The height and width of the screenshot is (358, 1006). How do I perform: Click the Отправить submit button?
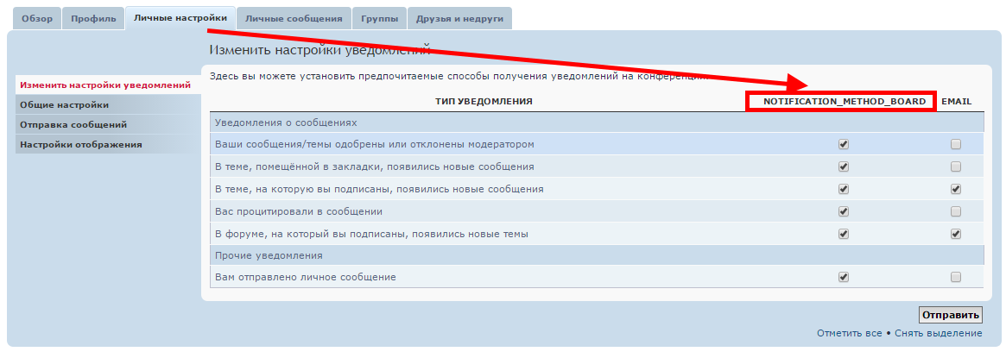click(x=951, y=315)
